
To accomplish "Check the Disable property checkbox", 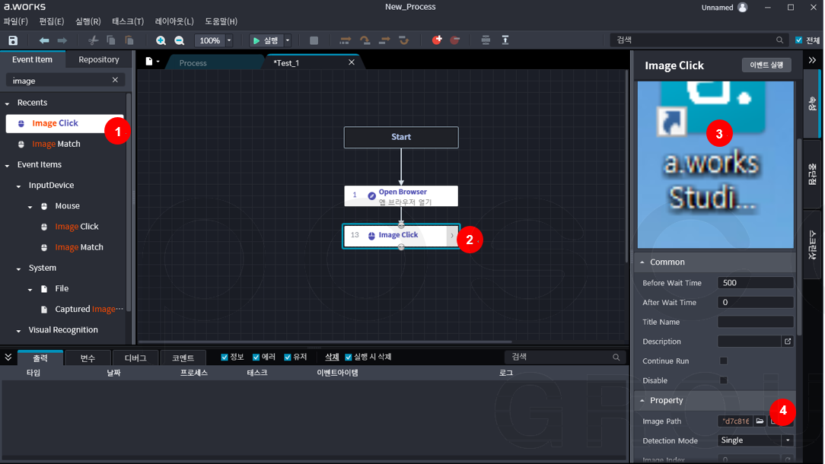I will point(724,380).
